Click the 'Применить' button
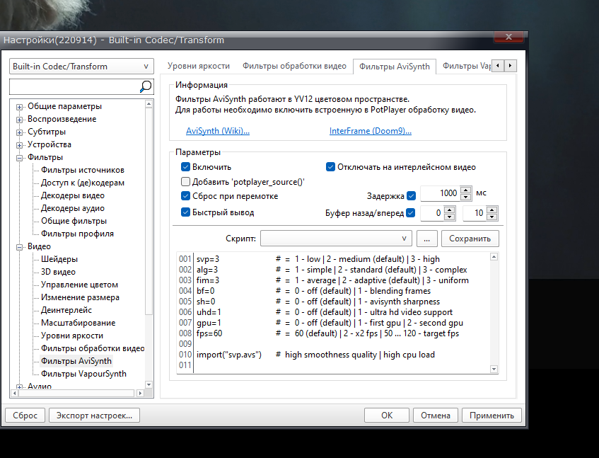 pos(492,416)
